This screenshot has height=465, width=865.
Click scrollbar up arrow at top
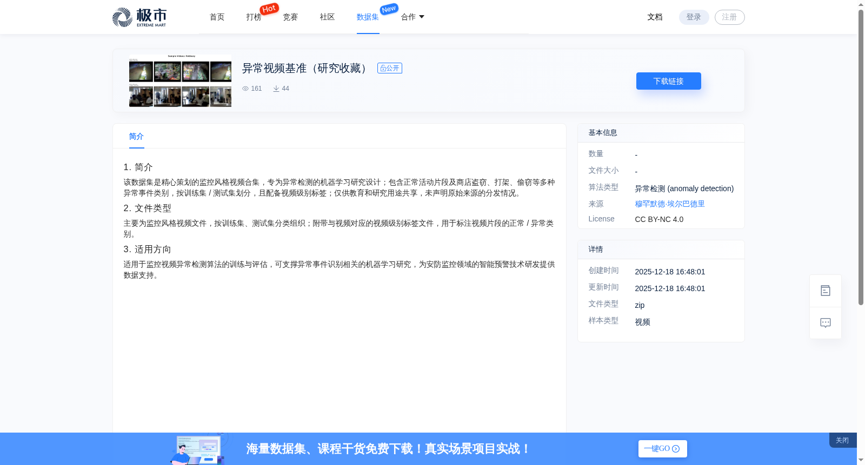click(861, 4)
